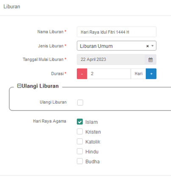The height and width of the screenshot is (189, 171).
Task: Click the Ulangi Liburan section title
Action: click(40, 86)
